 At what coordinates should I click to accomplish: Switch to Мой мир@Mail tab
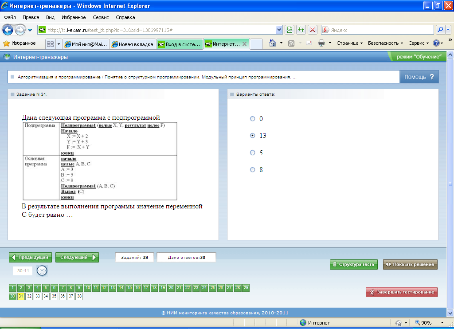86,44
